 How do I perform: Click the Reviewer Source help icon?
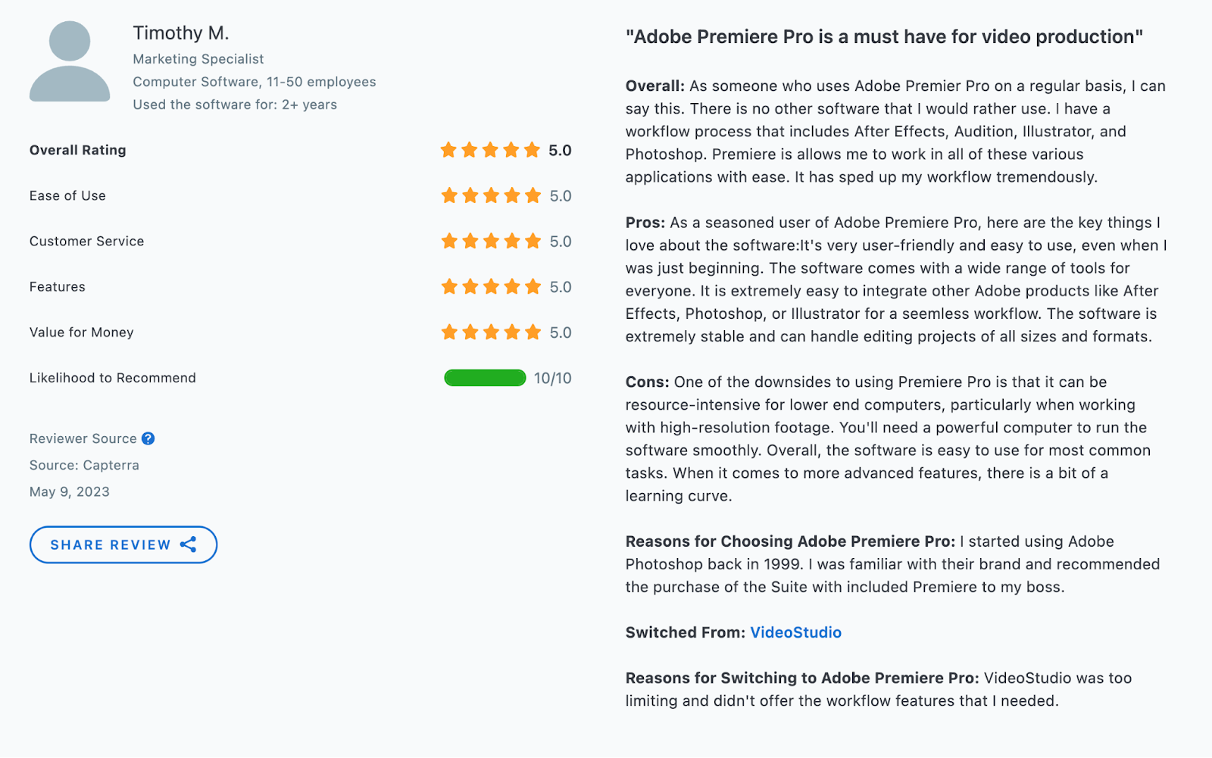[148, 438]
